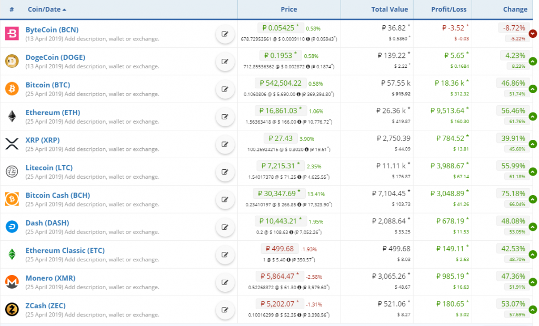Click the ByteCoin description text dated 13 April 2019

pos(92,39)
